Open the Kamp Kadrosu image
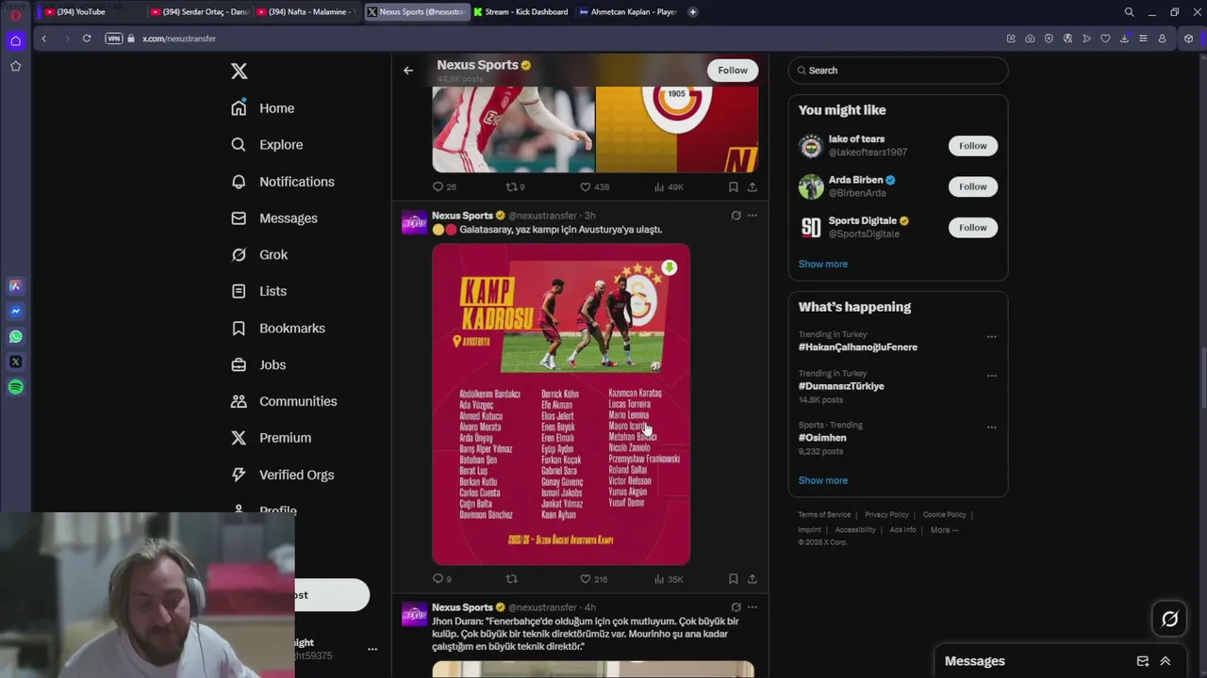1207x678 pixels. click(561, 405)
